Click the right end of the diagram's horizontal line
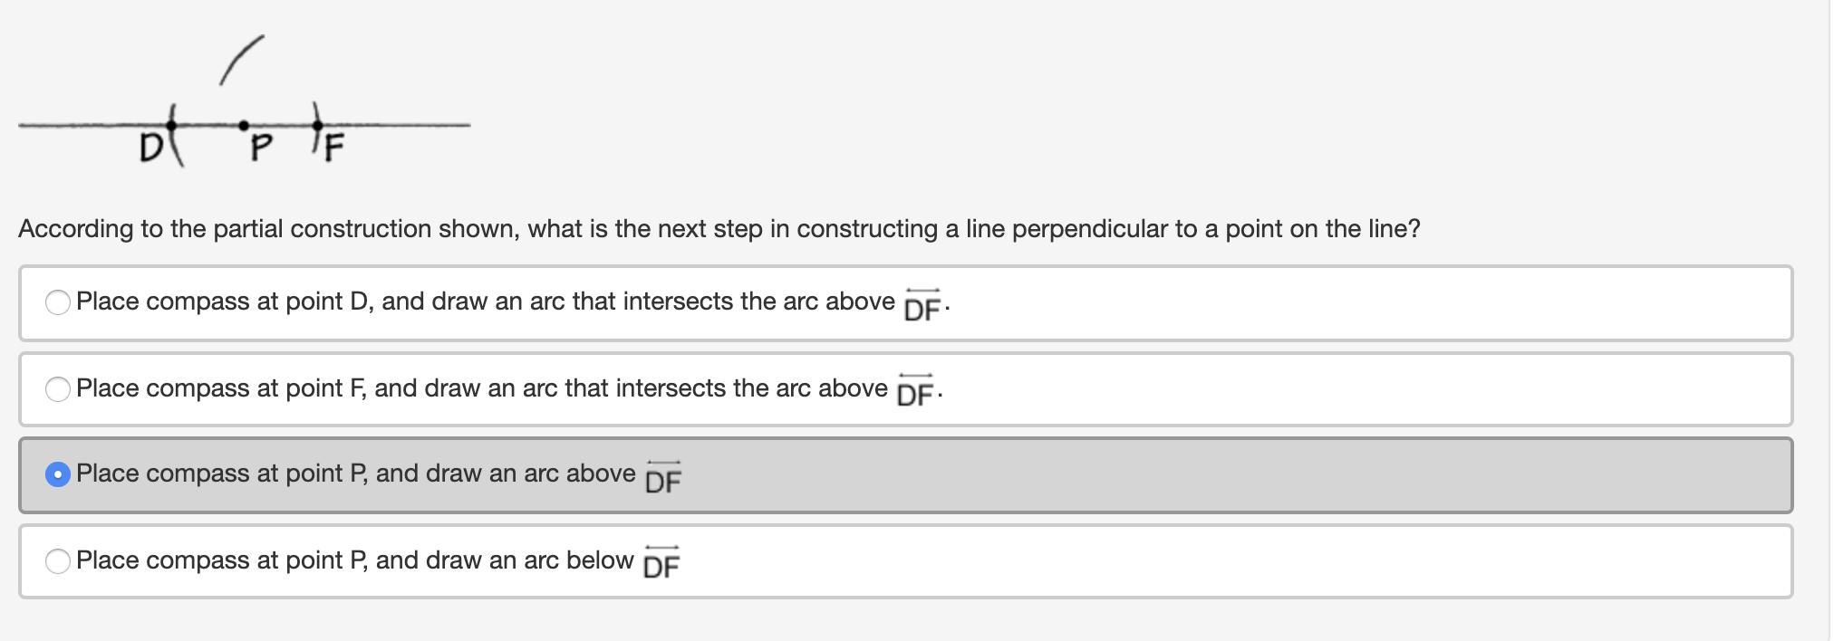The height and width of the screenshot is (641, 1834). [465, 125]
